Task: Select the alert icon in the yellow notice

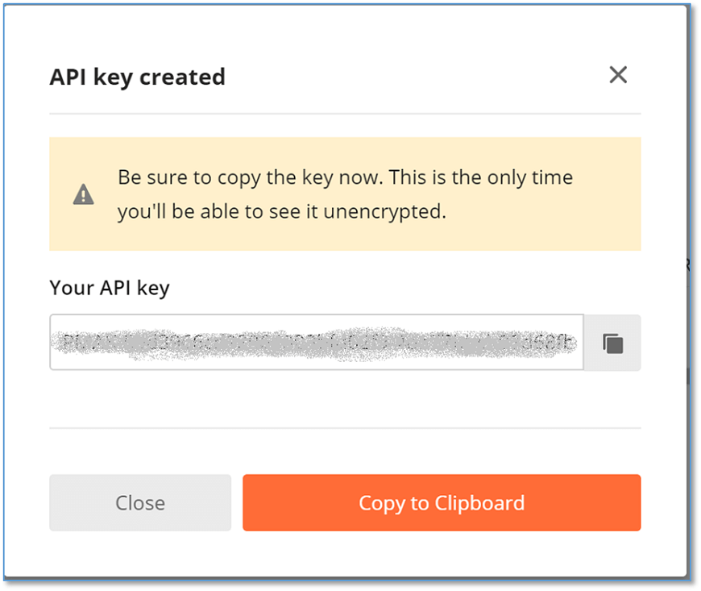Action: pyautogui.click(x=84, y=194)
